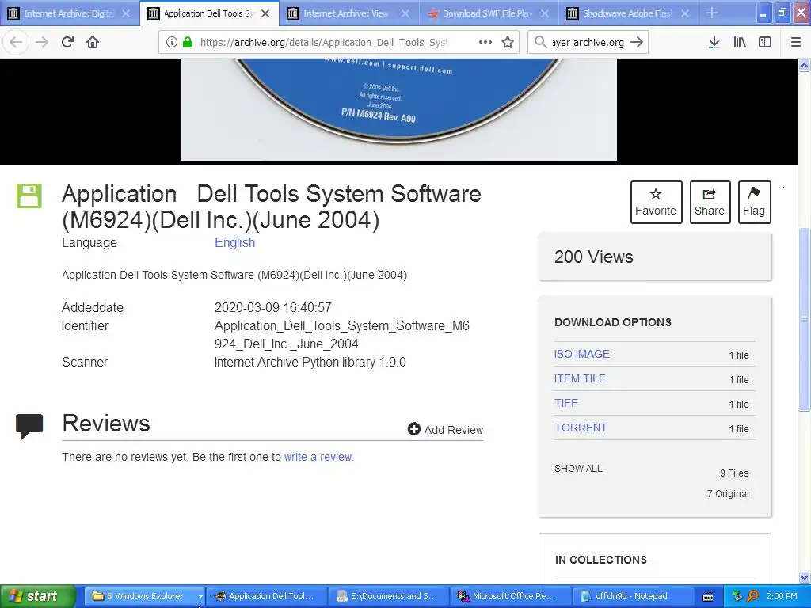
Task: Open the Windows Start menu
Action: [x=37, y=596]
